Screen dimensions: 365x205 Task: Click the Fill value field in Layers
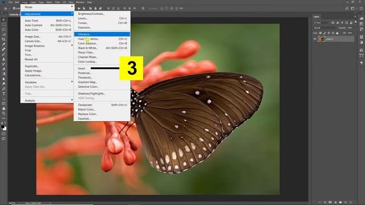pyautogui.click(x=350, y=33)
